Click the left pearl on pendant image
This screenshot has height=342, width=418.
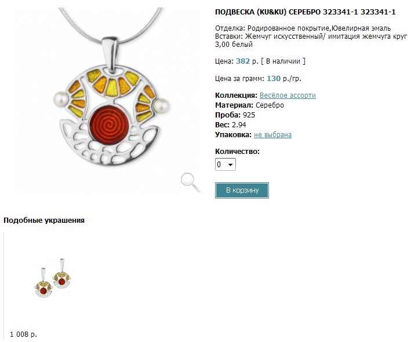pos(61,100)
